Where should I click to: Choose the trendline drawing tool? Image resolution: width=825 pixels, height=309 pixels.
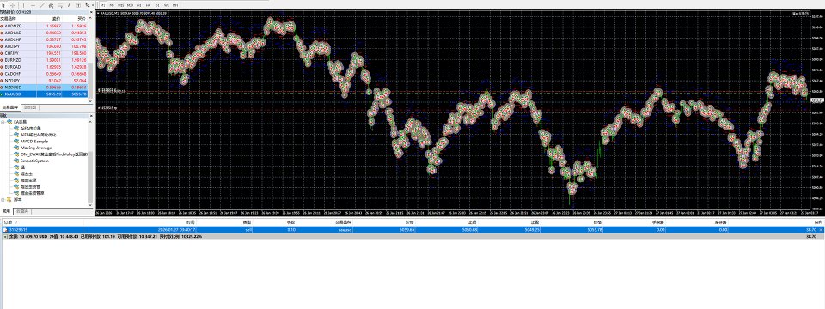click(x=42, y=5)
